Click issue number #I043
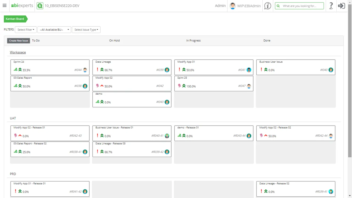The image size is (352, 198). [x=160, y=102]
